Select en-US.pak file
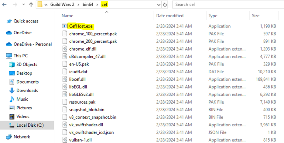The width and height of the screenshot is (284, 143). coord(79,64)
